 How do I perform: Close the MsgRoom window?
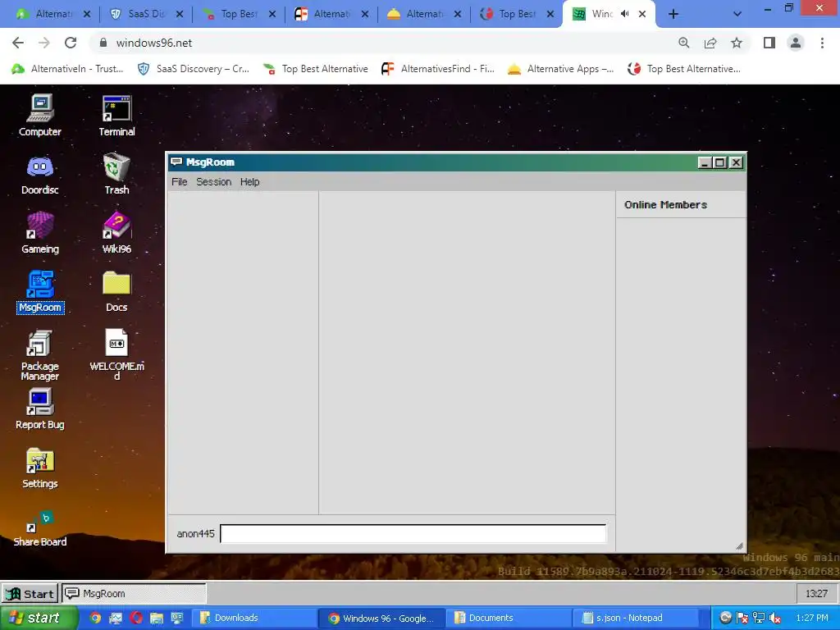point(737,162)
